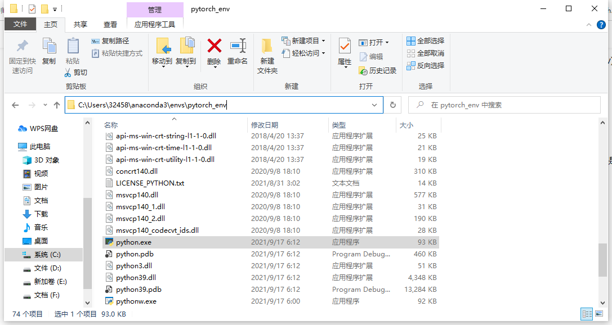Click Paste shortcut (粘贴快捷方式)
Screen dimensions: 612x325
(117, 53)
